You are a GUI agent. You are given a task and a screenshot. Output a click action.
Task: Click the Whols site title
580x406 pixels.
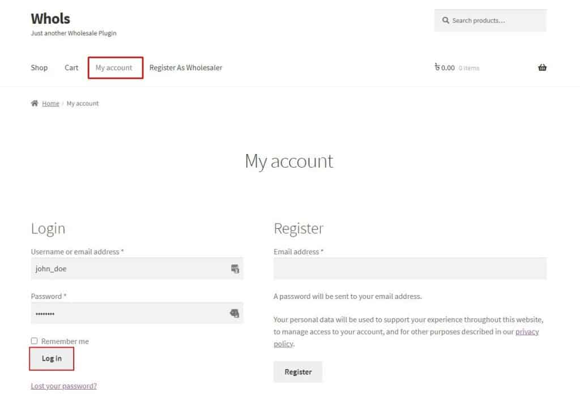click(50, 19)
